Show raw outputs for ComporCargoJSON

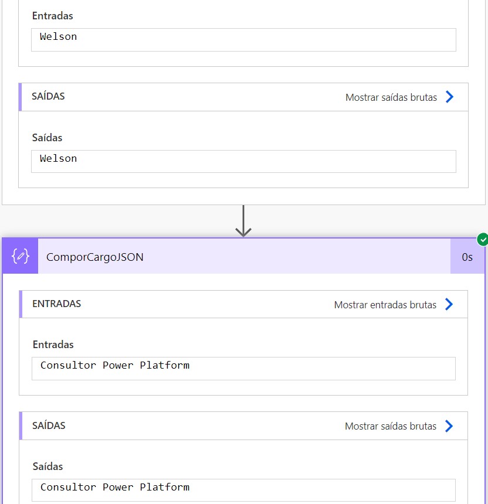(x=390, y=426)
